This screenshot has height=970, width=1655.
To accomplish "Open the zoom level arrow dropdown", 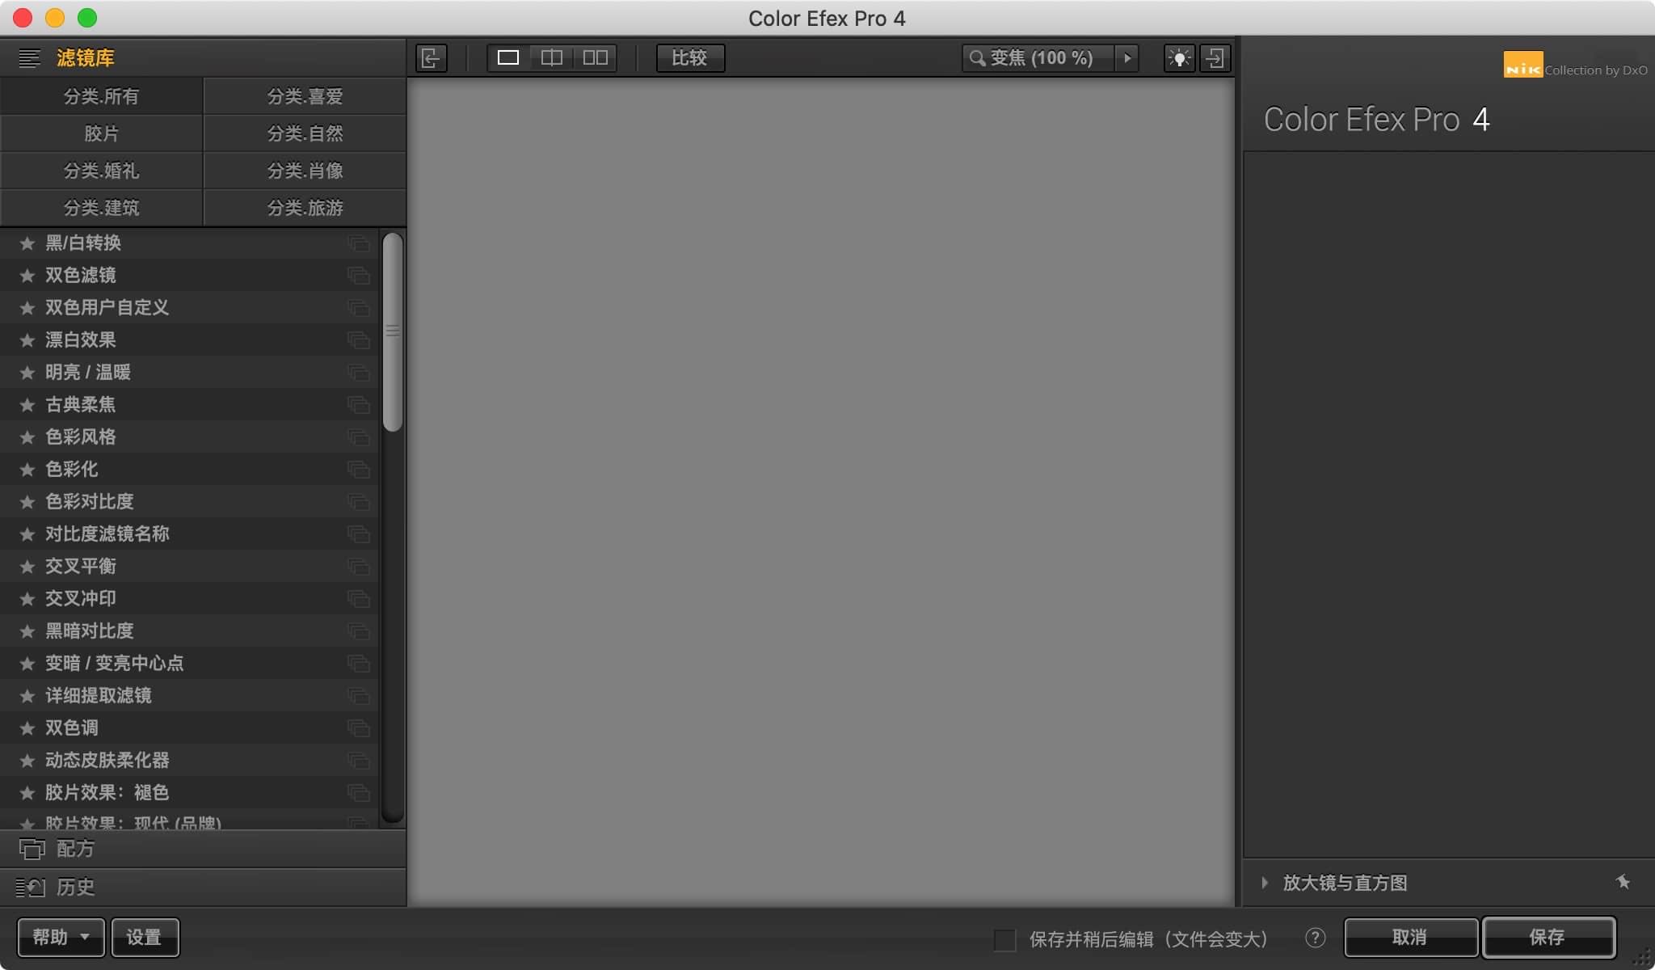I will 1127,58.
